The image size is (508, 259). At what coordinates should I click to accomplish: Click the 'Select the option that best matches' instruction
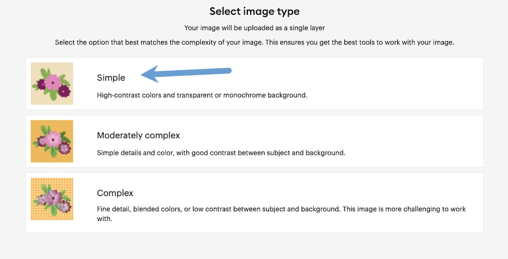tap(255, 43)
